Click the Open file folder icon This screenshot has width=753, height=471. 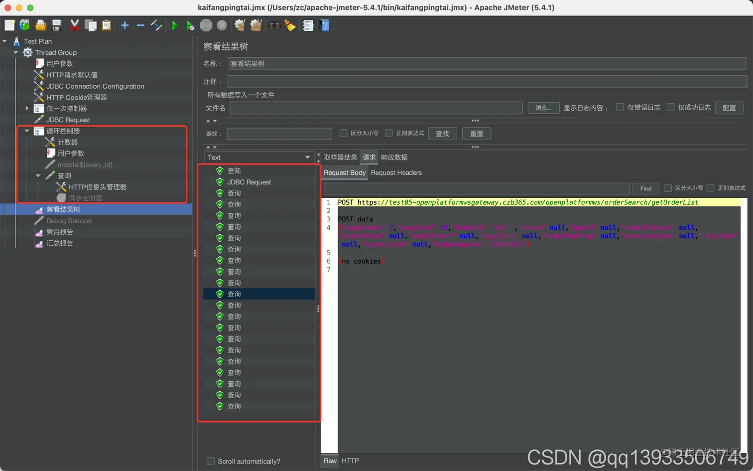tap(41, 25)
